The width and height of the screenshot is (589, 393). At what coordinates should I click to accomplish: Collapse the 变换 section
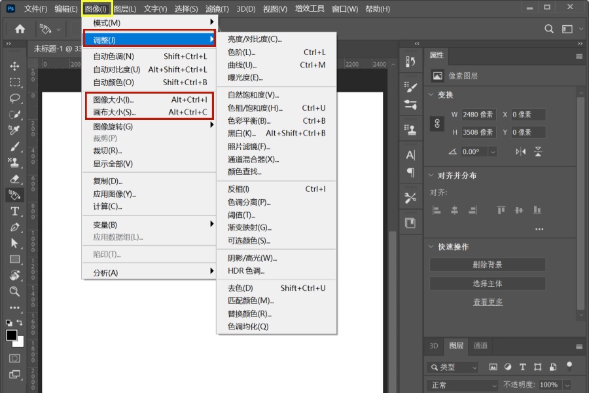point(431,94)
